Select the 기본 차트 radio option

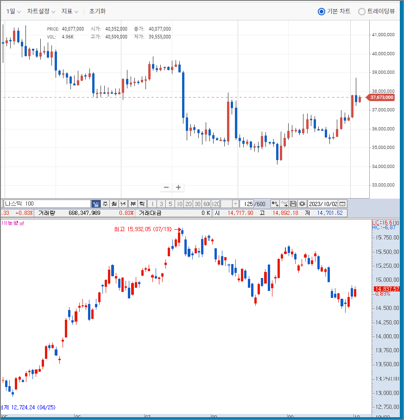click(x=334, y=11)
